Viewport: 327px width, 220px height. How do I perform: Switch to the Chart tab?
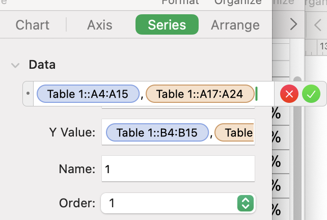coord(33,24)
